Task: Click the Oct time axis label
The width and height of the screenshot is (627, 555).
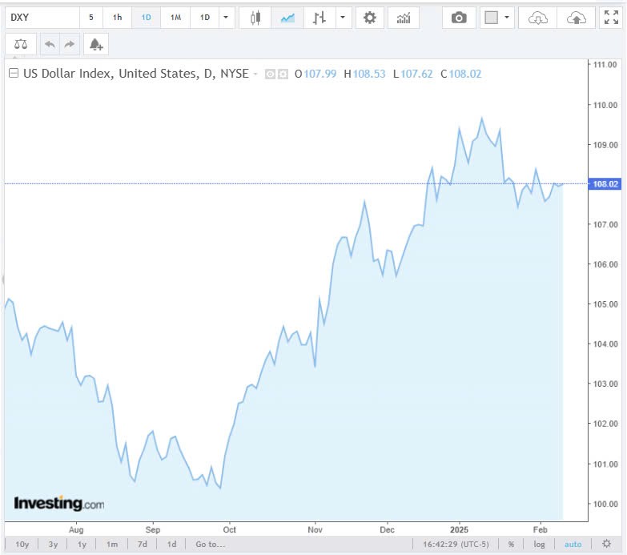Action: point(230,529)
